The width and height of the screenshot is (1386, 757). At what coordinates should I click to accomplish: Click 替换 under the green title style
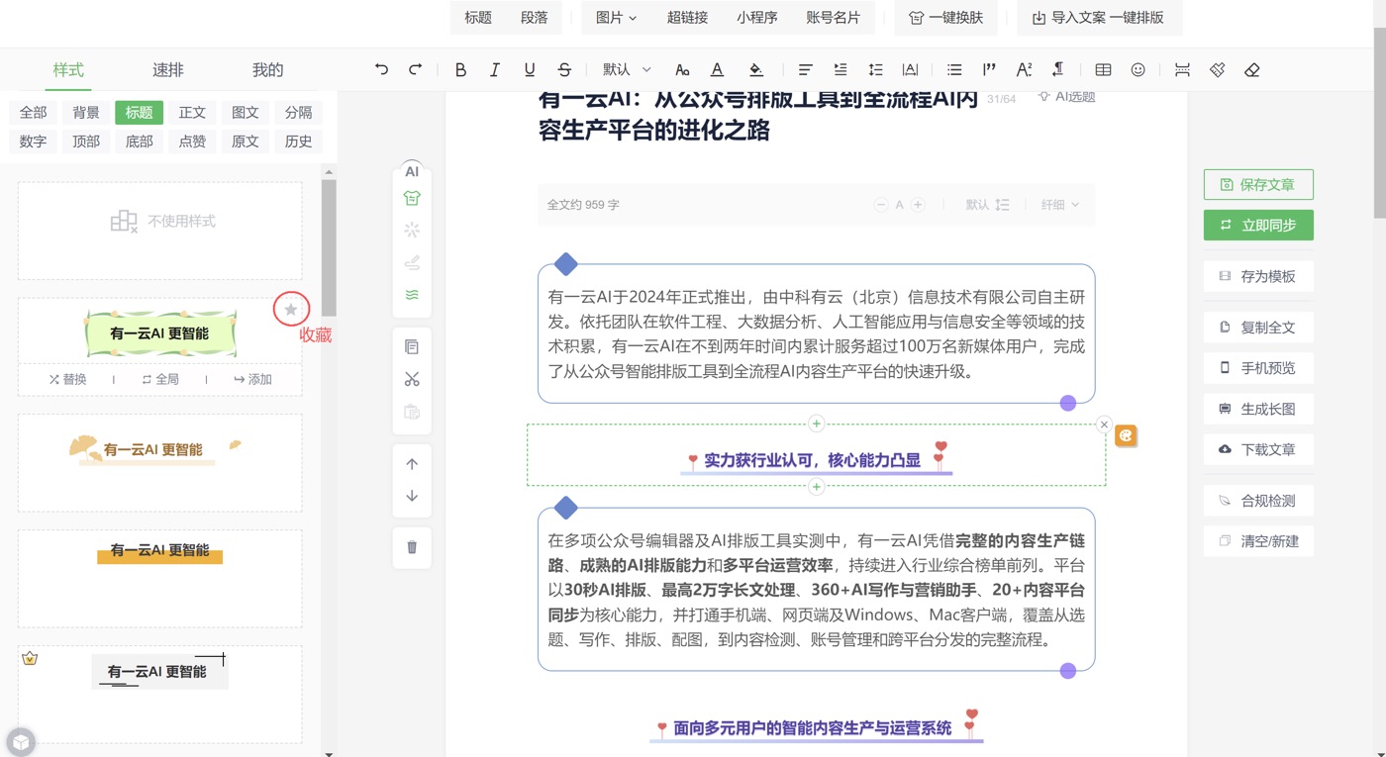click(67, 379)
